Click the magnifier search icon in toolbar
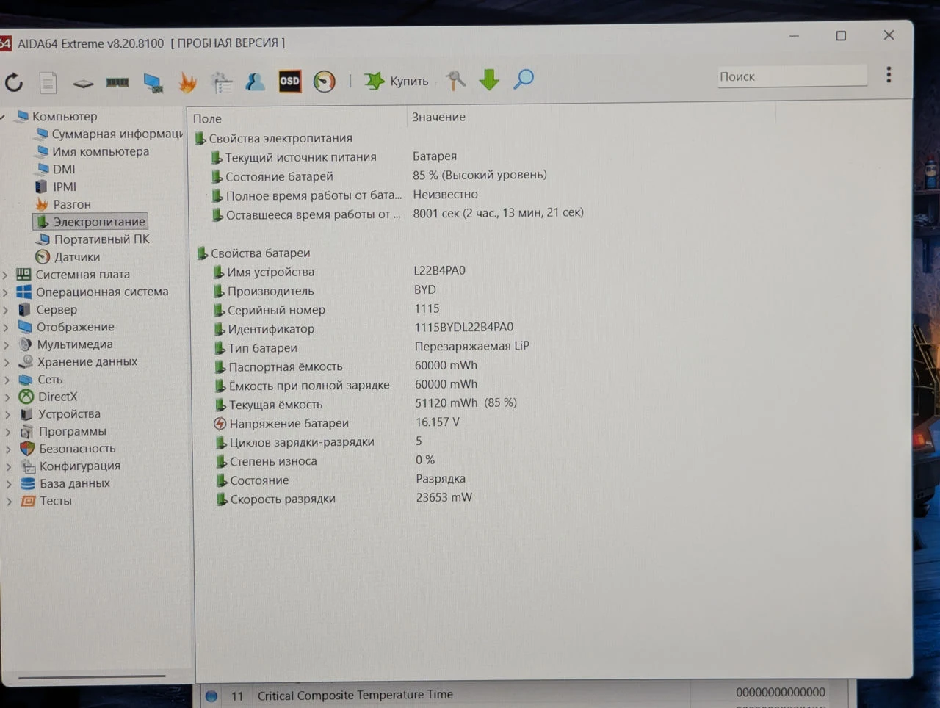This screenshot has width=940, height=708. point(524,79)
